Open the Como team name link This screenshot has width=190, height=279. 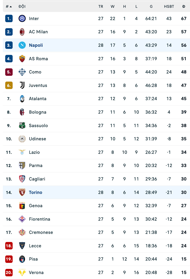[x=35, y=72]
